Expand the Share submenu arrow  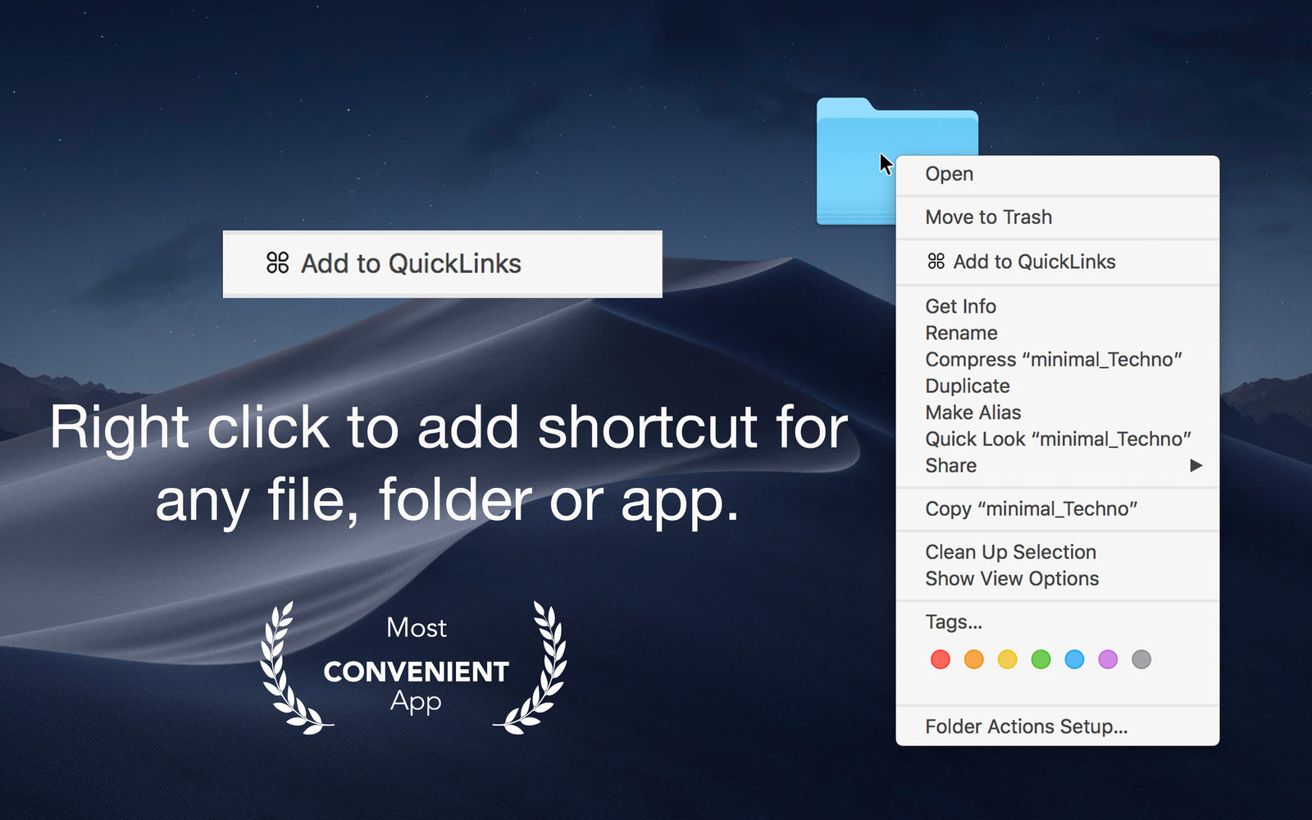[1196, 466]
